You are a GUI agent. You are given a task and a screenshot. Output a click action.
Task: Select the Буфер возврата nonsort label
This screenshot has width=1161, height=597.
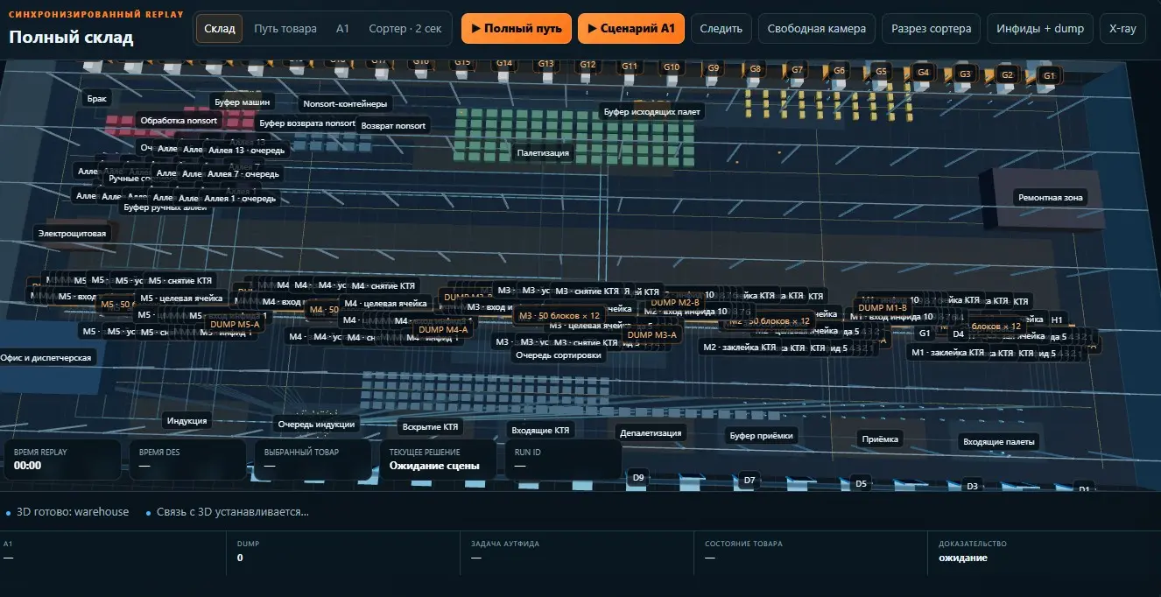(307, 123)
